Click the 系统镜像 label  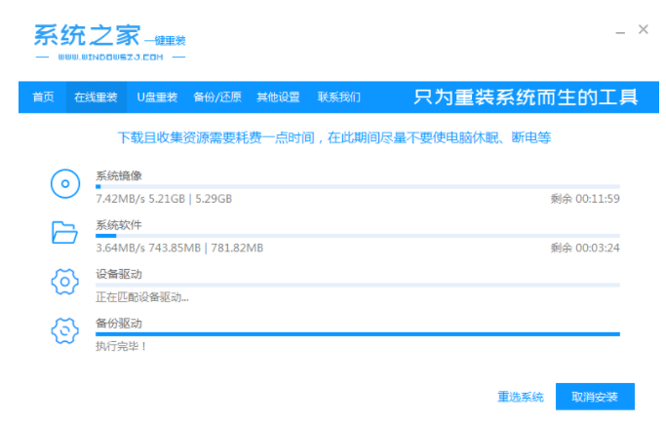point(119,175)
